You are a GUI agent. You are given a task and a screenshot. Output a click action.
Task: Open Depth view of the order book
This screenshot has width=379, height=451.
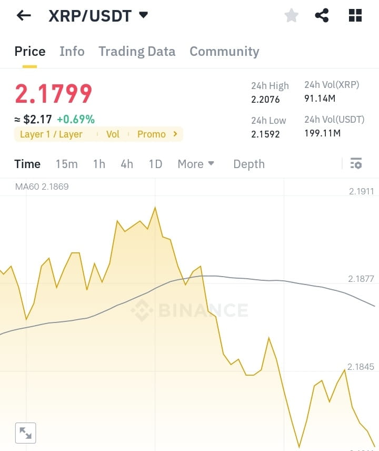click(248, 164)
